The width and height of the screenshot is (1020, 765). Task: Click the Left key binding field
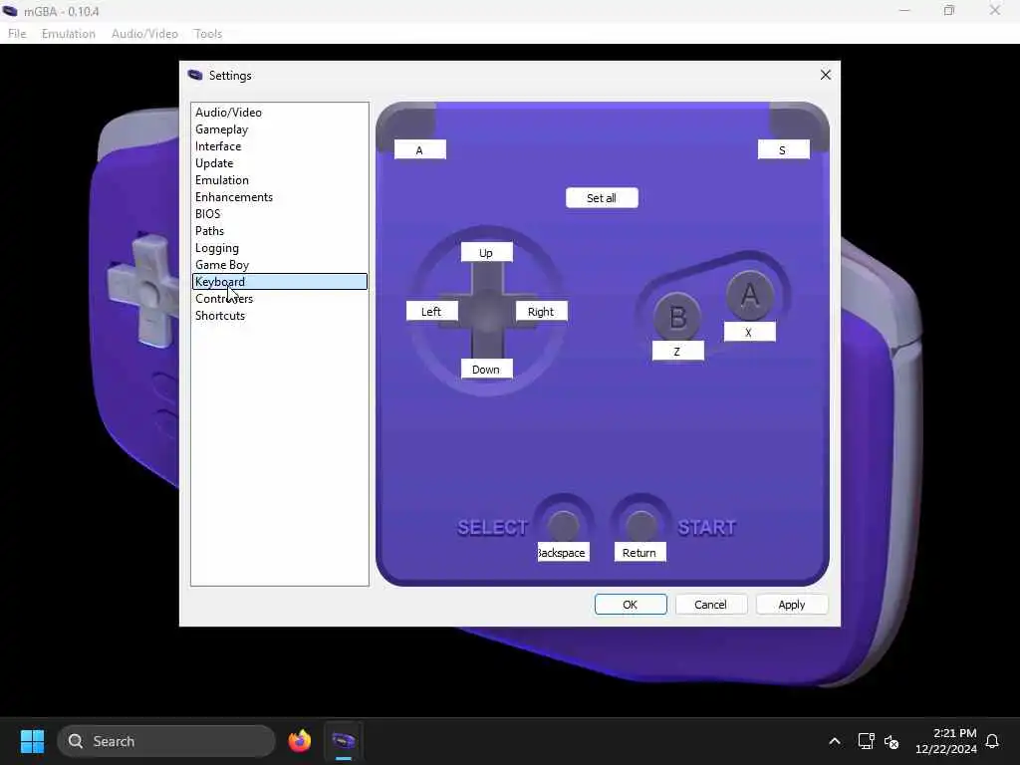[x=432, y=311]
